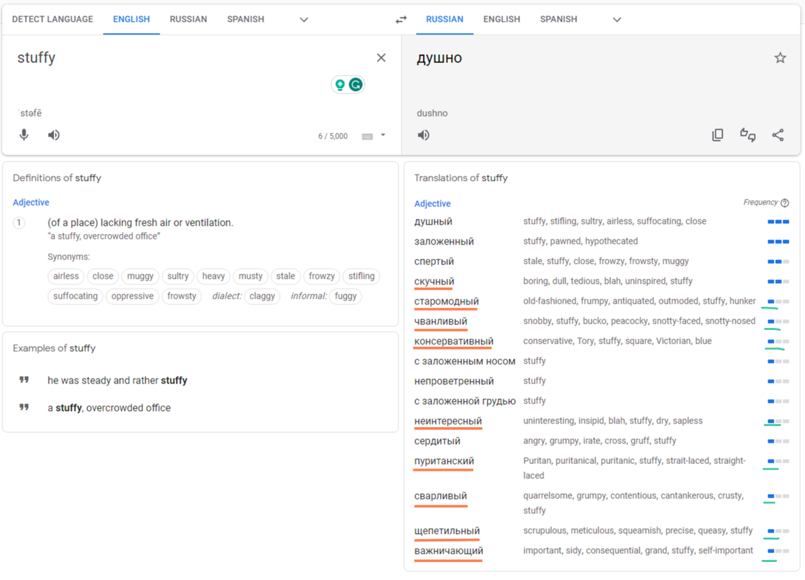
Task: Click the translated text 'душно'
Action: [x=439, y=58]
